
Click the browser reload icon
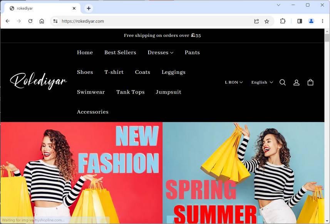[x=31, y=21]
